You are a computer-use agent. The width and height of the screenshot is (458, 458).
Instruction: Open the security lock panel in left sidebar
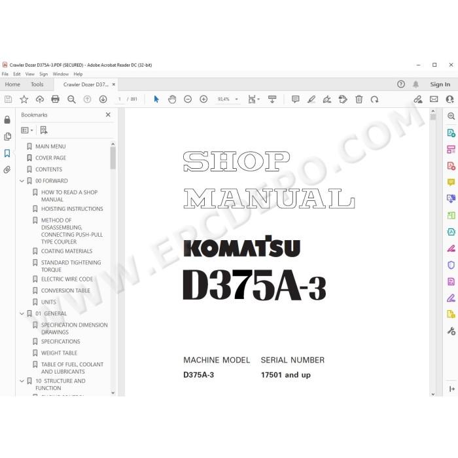[7, 120]
